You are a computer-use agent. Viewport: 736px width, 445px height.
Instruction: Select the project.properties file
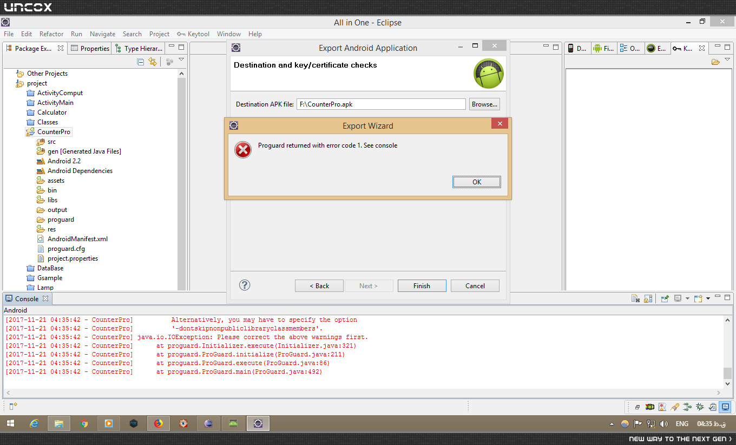(73, 258)
